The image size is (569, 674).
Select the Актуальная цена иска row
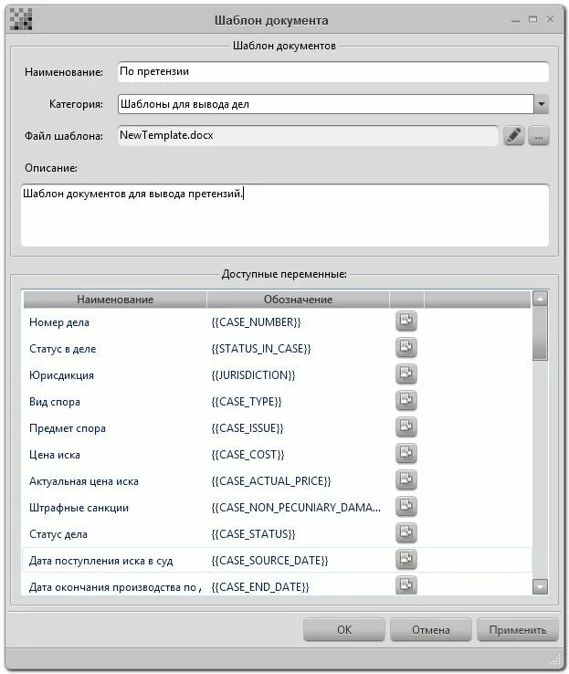click(x=277, y=481)
